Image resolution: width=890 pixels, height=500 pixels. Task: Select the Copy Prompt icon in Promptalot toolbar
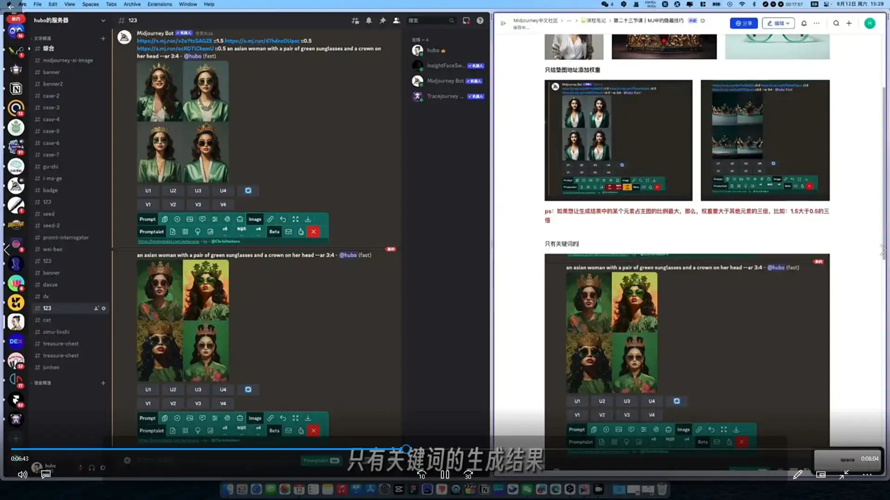(165, 219)
